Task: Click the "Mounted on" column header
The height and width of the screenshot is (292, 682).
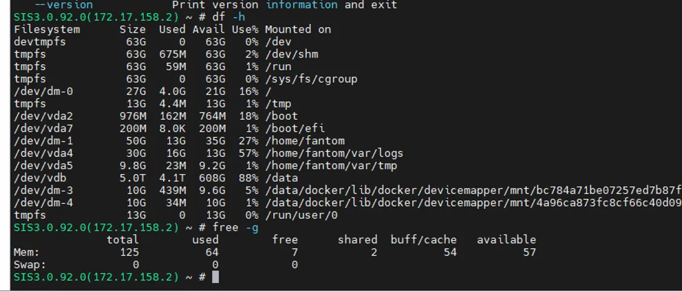Action: point(297,29)
